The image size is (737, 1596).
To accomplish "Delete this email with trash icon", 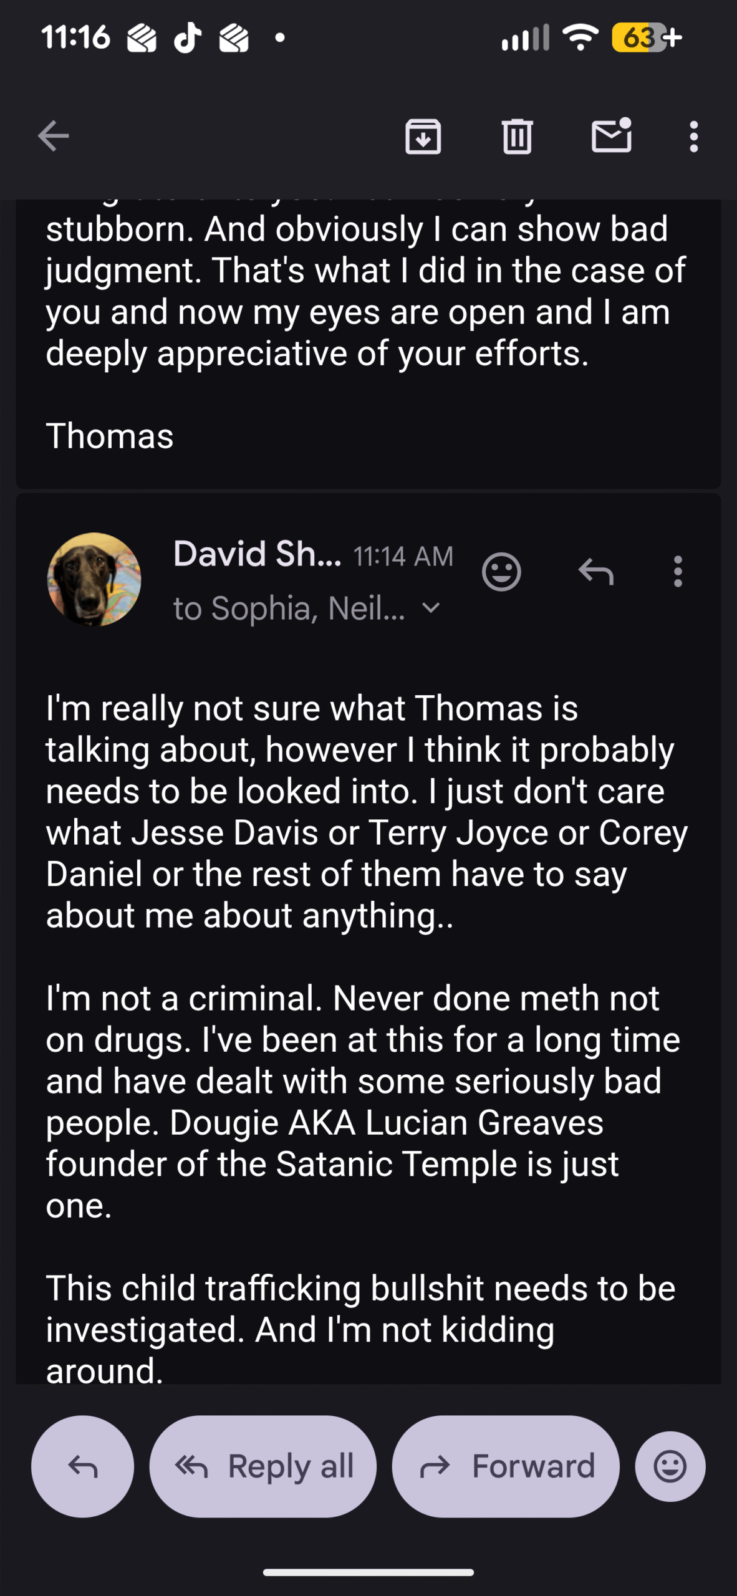I will (x=517, y=136).
